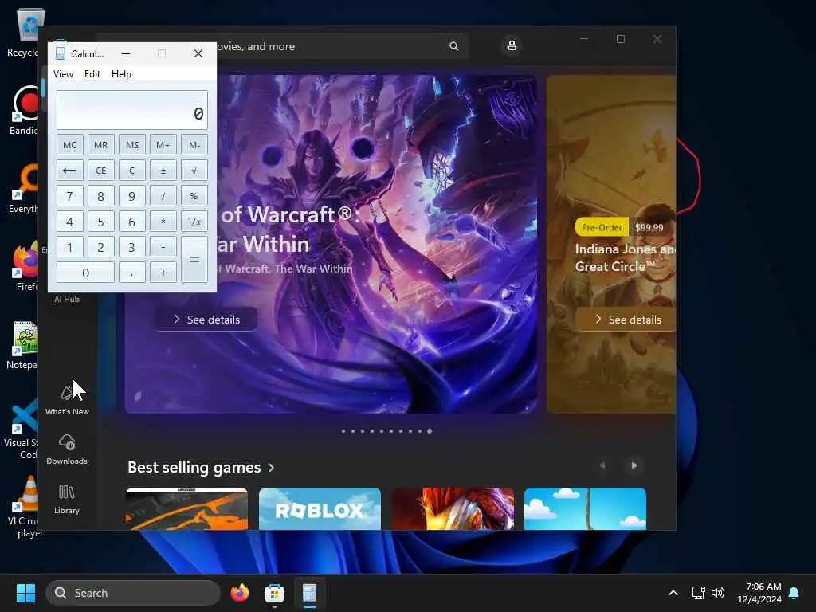Open the Roblox game thumbnail
This screenshot has width=816, height=612.
click(x=320, y=509)
